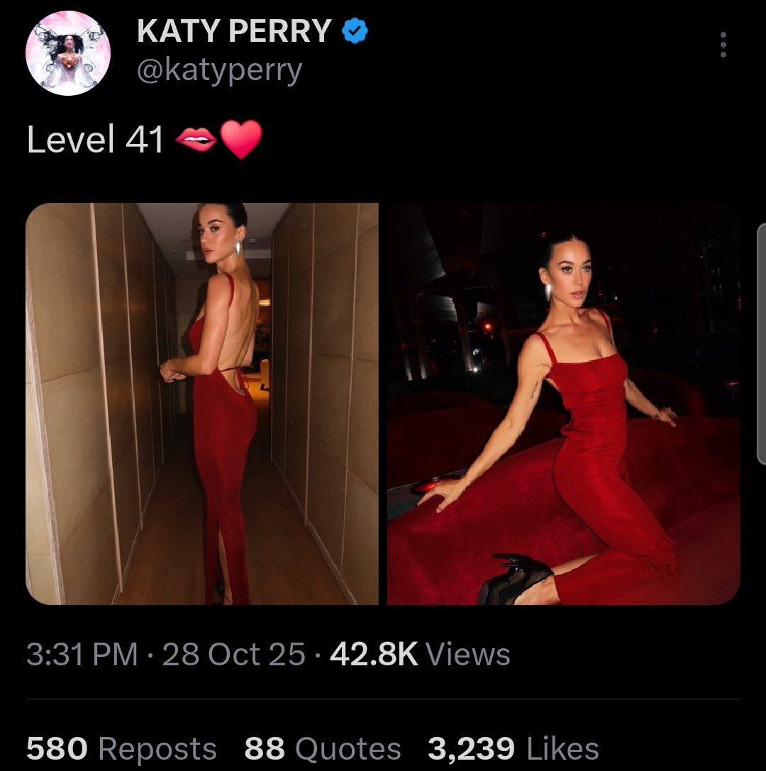Image resolution: width=766 pixels, height=771 pixels.
Task: Open the three-dot more options menu
Action: [x=723, y=45]
